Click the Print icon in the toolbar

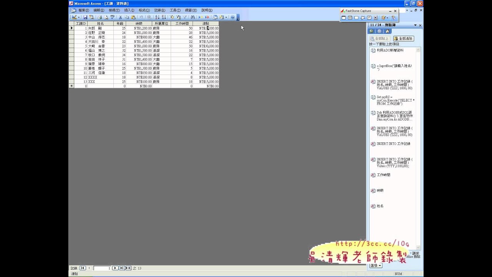click(100, 17)
